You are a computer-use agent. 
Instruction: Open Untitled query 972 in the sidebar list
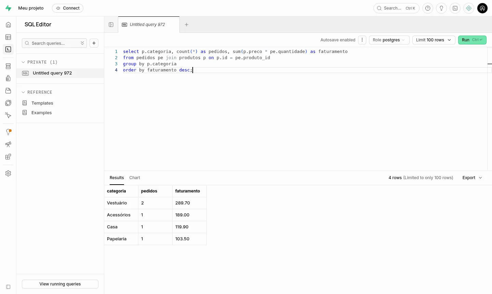[x=60, y=73]
